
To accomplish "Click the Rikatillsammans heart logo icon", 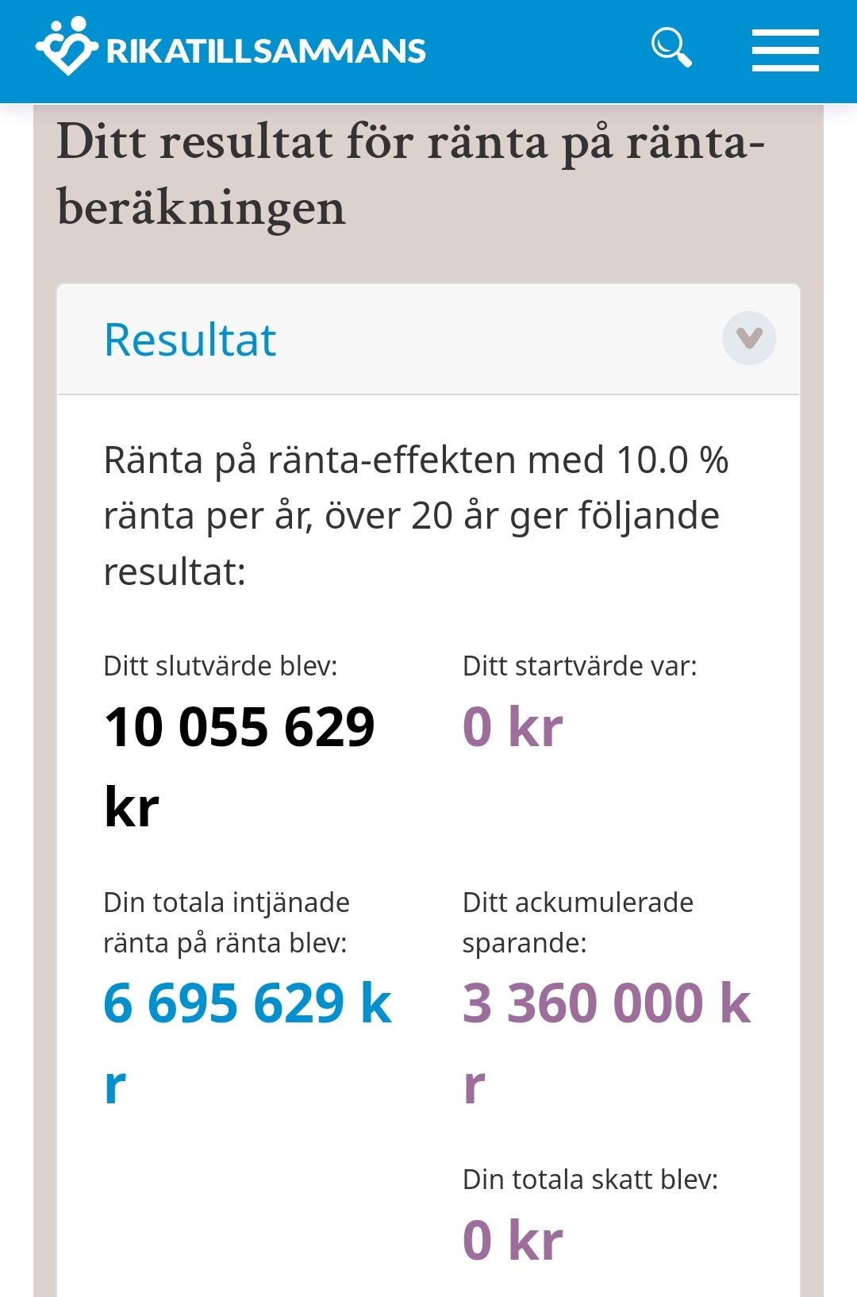I will point(66,47).
